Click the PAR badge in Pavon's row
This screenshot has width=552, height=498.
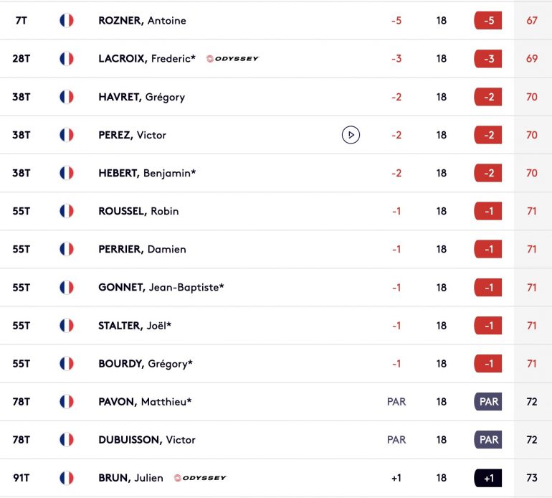(488, 401)
